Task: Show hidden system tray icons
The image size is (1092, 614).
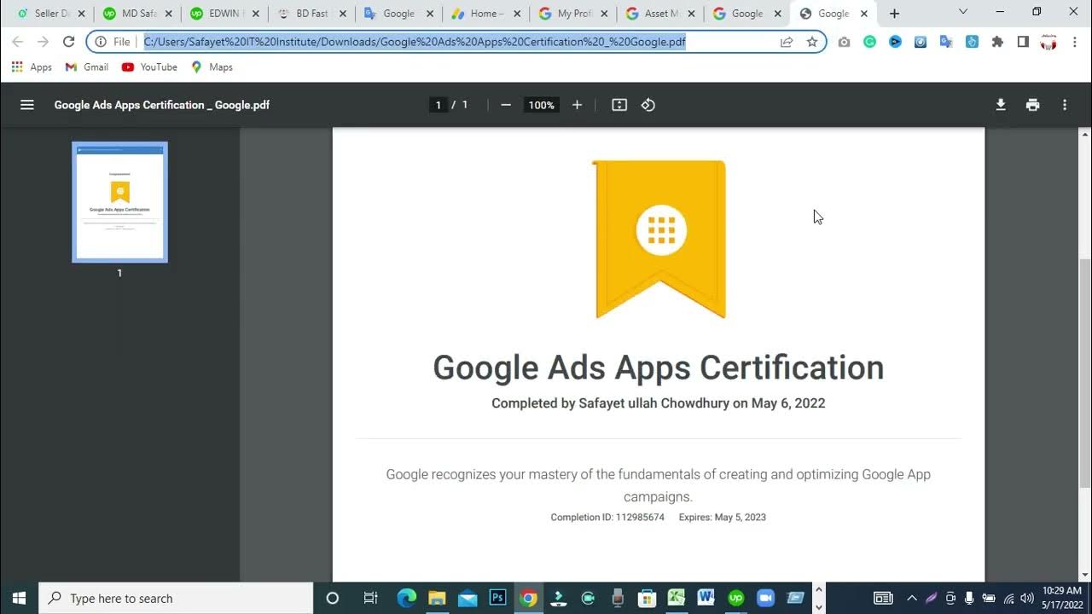Action: point(912,598)
